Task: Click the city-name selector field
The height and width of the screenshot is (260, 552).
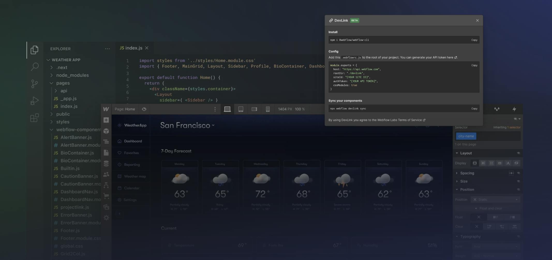Action: pyautogui.click(x=466, y=136)
